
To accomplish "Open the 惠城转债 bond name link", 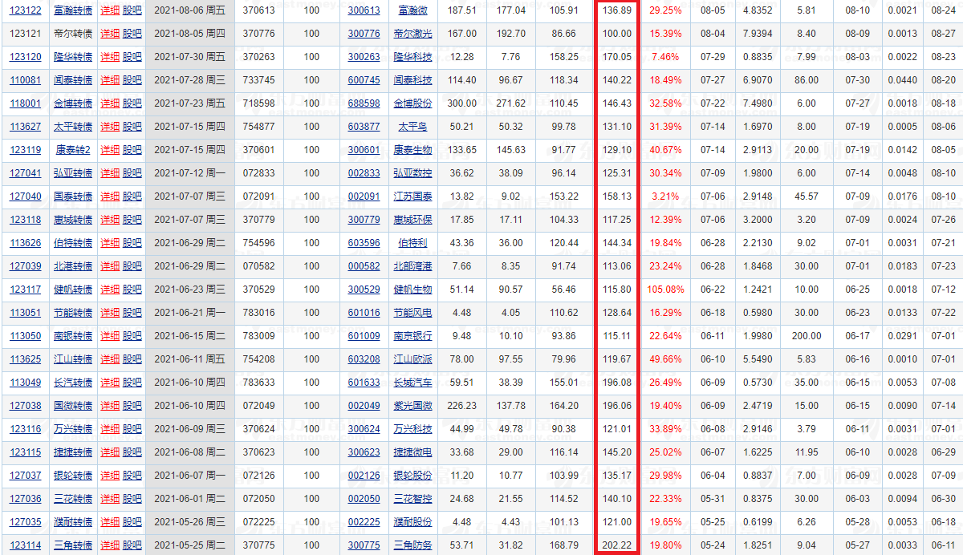I will tap(73, 220).
